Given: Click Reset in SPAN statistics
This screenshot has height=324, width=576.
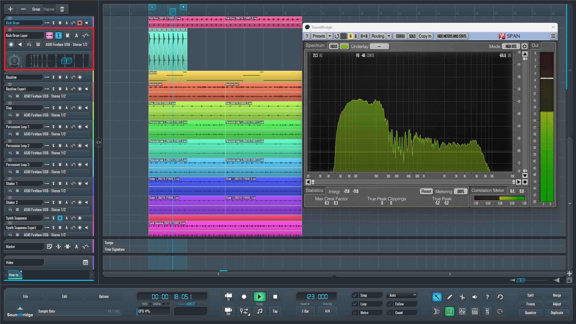Looking at the screenshot, I should coord(426,191).
